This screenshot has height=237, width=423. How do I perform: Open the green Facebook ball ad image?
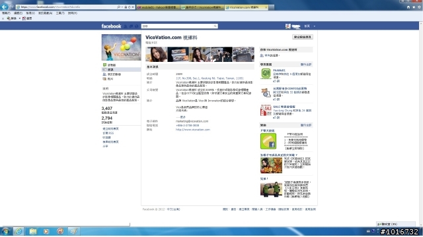268,141
